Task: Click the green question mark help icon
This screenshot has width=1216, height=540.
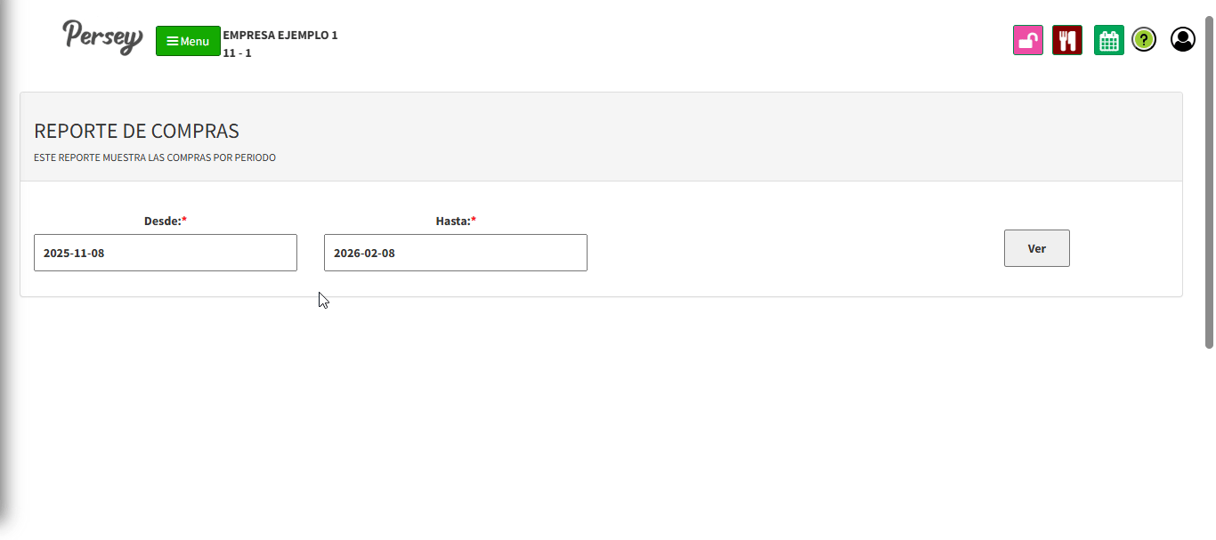Action: click(1144, 40)
